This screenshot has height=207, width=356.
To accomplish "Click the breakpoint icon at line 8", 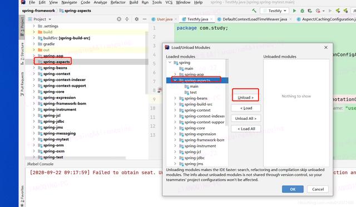I will [x=160, y=90].
